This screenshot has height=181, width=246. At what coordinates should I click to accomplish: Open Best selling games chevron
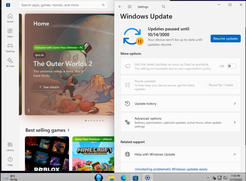[69, 130]
